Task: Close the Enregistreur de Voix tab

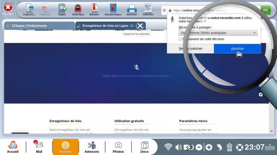Action: click(x=140, y=26)
